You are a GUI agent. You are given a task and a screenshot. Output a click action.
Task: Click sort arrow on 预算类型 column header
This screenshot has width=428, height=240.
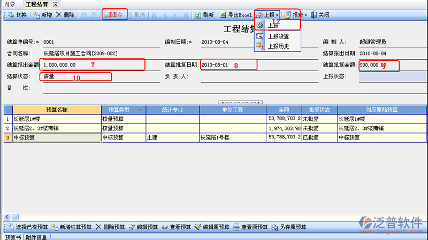141,110
